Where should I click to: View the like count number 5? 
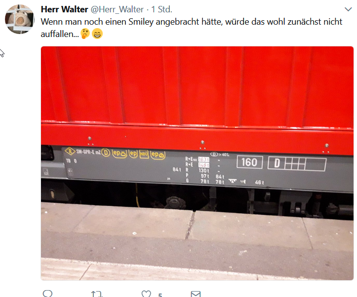(x=160, y=295)
